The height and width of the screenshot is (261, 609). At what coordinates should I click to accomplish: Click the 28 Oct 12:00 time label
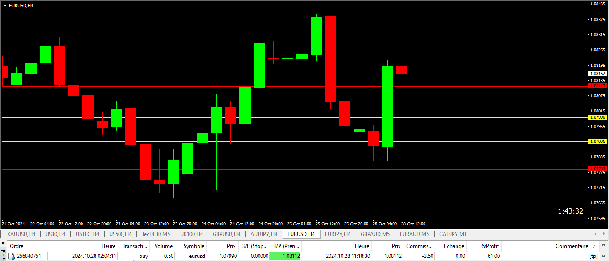pyautogui.click(x=413, y=224)
